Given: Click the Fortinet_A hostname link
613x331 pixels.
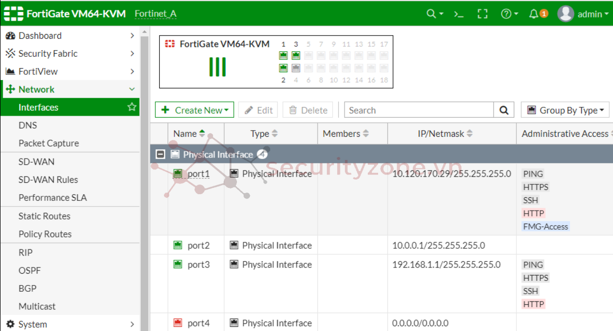Looking at the screenshot, I should pyautogui.click(x=156, y=13).
